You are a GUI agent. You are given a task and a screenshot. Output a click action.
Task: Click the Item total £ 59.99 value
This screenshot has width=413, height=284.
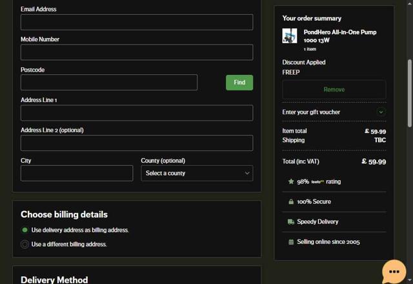[x=376, y=131]
